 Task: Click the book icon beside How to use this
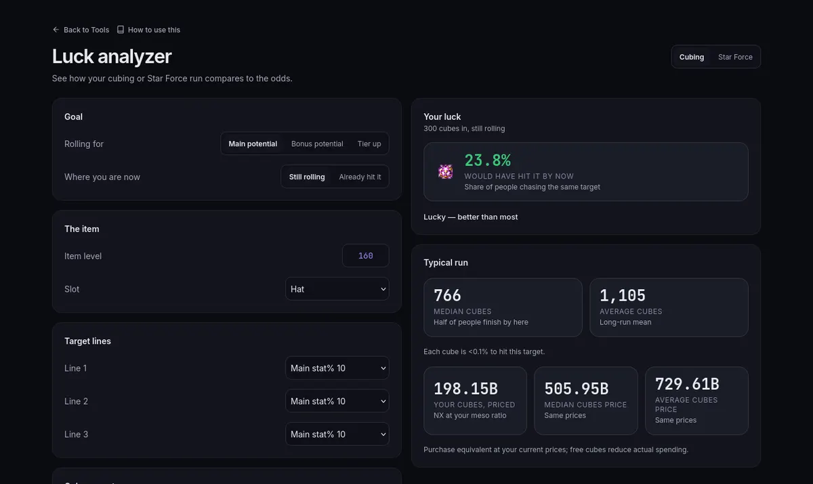121,30
